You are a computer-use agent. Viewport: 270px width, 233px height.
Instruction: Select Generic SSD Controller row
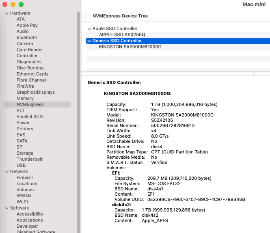coord(178,41)
